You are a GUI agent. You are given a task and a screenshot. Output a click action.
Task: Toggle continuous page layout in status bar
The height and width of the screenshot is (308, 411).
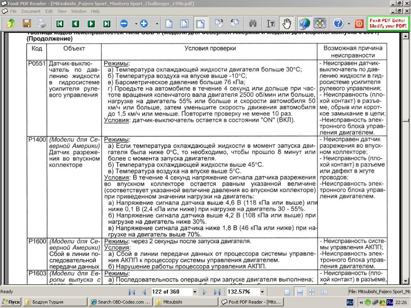coord(299,292)
